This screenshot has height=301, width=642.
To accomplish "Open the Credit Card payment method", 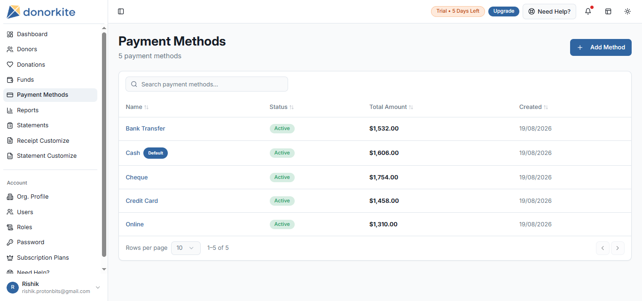I will [142, 201].
